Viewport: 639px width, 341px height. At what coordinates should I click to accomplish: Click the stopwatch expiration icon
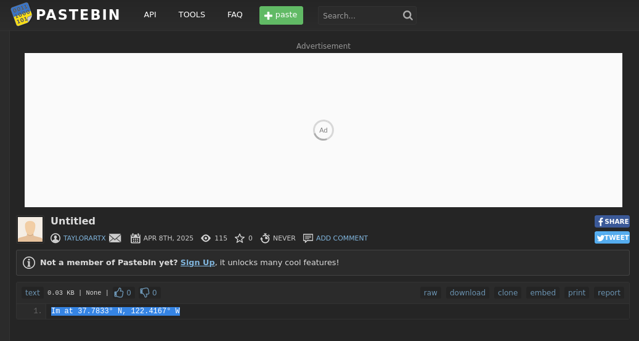tap(266, 238)
